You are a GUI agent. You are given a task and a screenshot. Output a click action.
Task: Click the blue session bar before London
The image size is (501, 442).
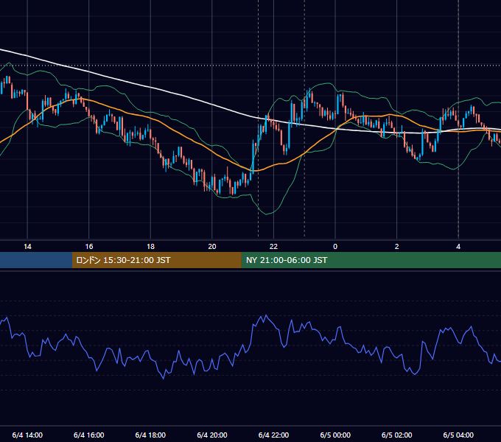[36, 260]
